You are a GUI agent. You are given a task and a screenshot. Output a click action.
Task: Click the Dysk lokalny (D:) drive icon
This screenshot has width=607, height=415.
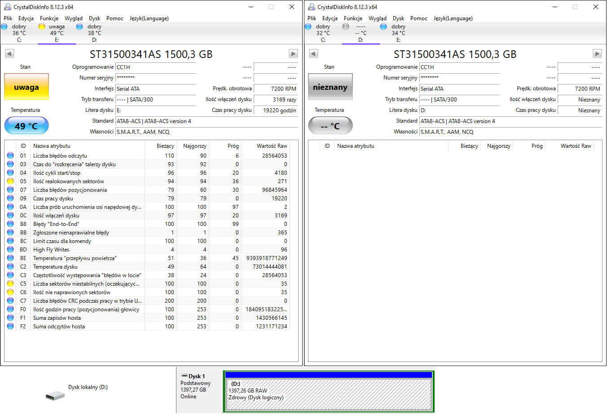[x=55, y=396]
